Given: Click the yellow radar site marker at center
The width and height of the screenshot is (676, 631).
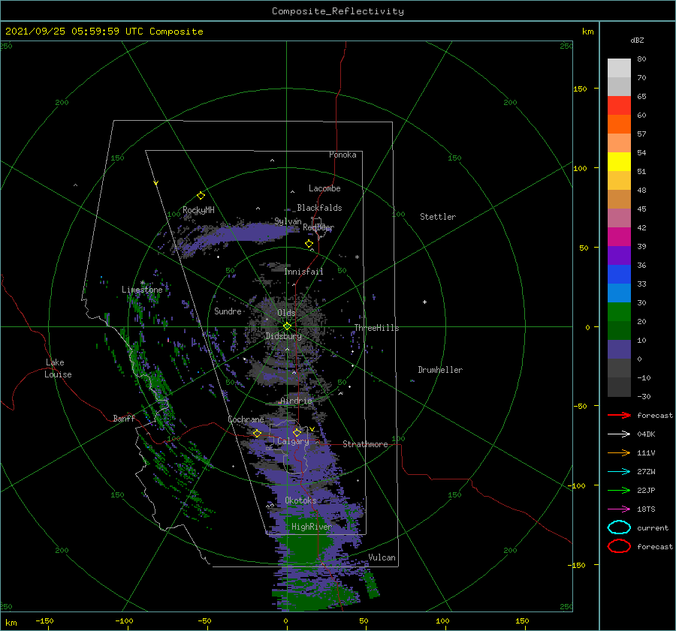Looking at the screenshot, I should [287, 326].
